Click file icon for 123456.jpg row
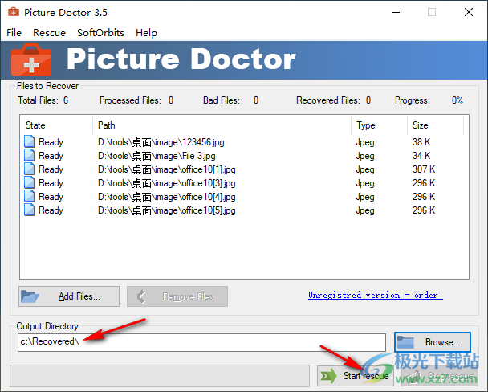Image resolution: width=488 pixels, height=392 pixels. (x=29, y=141)
